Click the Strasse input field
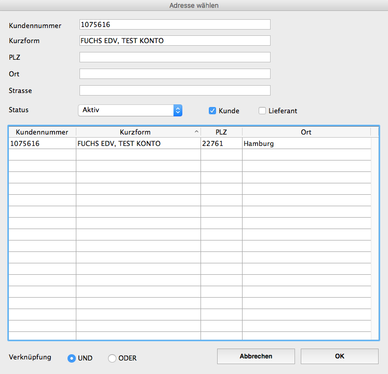 point(175,90)
